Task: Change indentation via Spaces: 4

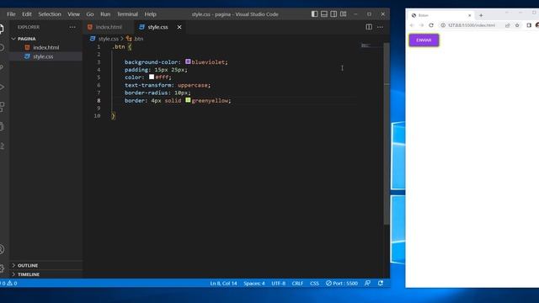Action: tap(254, 283)
